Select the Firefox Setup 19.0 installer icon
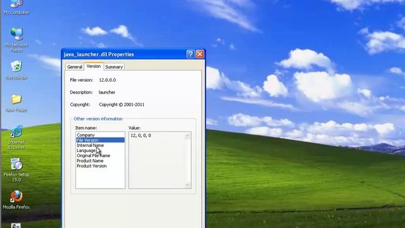The width and height of the screenshot is (405, 228). [16, 170]
